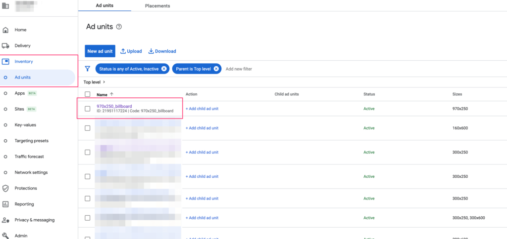Image resolution: width=507 pixels, height=239 pixels.
Task: Click the Action column header
Action: [x=192, y=94]
